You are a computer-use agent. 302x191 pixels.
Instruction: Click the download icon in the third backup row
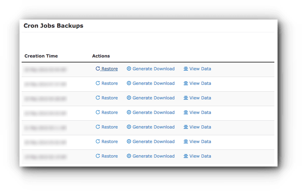tap(129, 98)
